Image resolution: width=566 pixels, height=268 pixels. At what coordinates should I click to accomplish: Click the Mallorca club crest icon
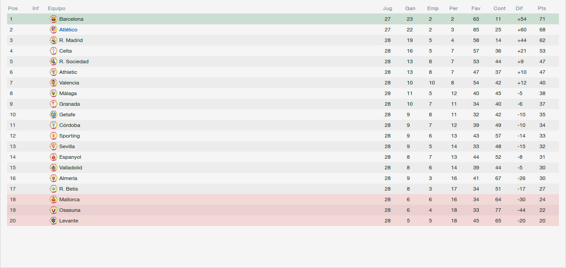point(54,199)
